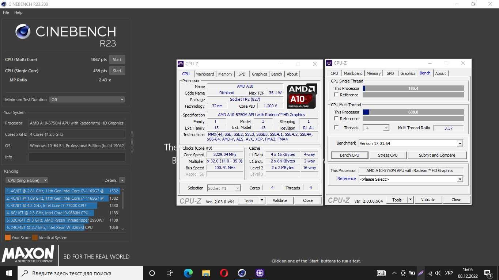The width and height of the screenshot is (499, 280).
Task: Tick the Threads checkbox in Bench tab
Action: (336, 128)
